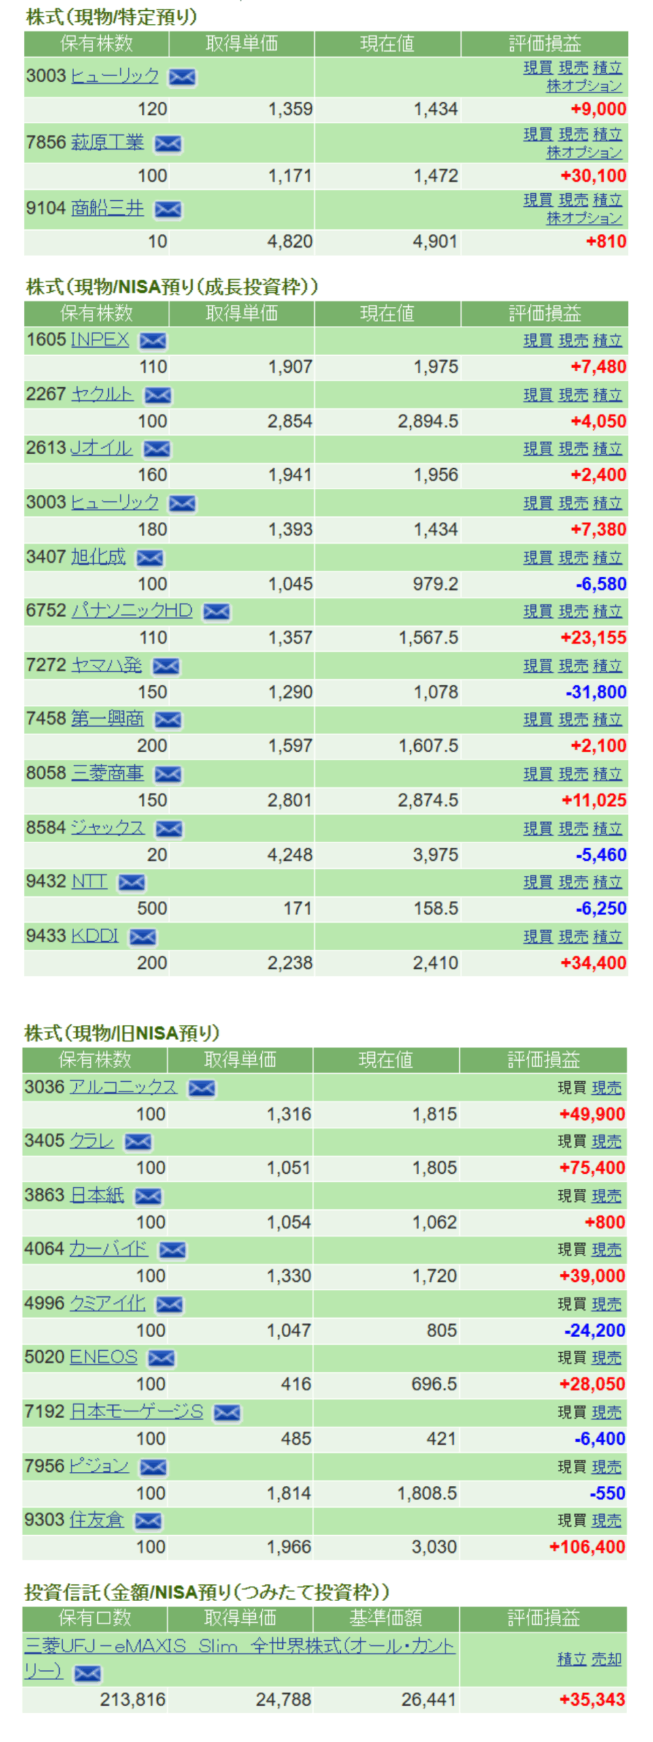Open the 7272 ヤマハ発 stock link
The image size is (653, 1742).
coord(107,665)
